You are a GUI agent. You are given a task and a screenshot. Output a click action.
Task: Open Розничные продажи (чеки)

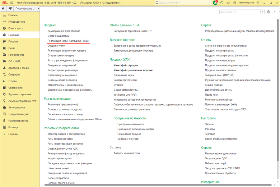[63, 104]
